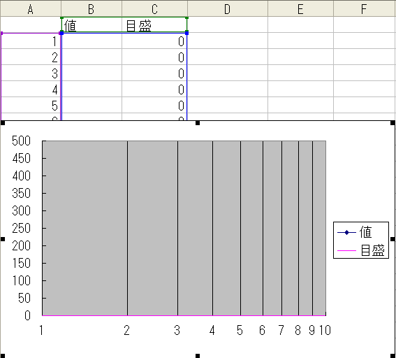
Task: Click category axis label 1
Action: click(41, 330)
